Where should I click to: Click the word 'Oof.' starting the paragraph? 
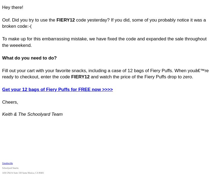tap(6, 20)
